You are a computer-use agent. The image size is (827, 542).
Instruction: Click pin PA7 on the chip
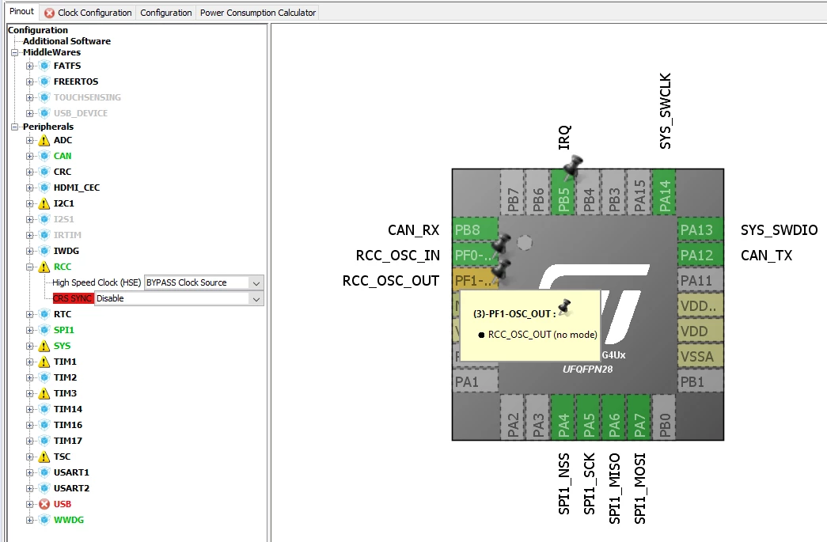click(639, 417)
